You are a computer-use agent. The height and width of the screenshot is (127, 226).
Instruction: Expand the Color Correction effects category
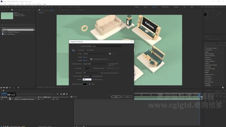[204, 61]
